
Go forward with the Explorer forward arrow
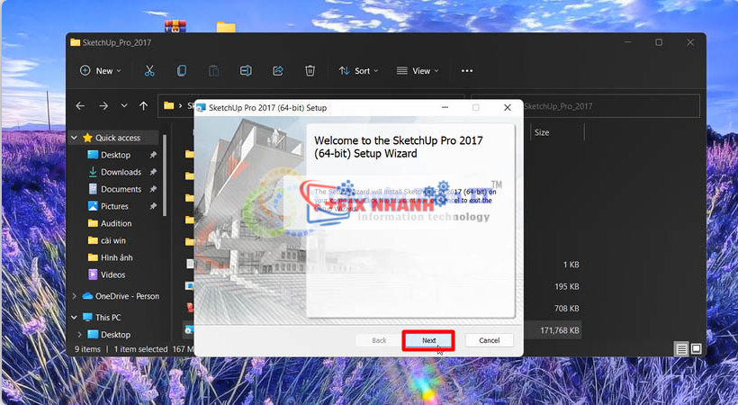coord(103,106)
